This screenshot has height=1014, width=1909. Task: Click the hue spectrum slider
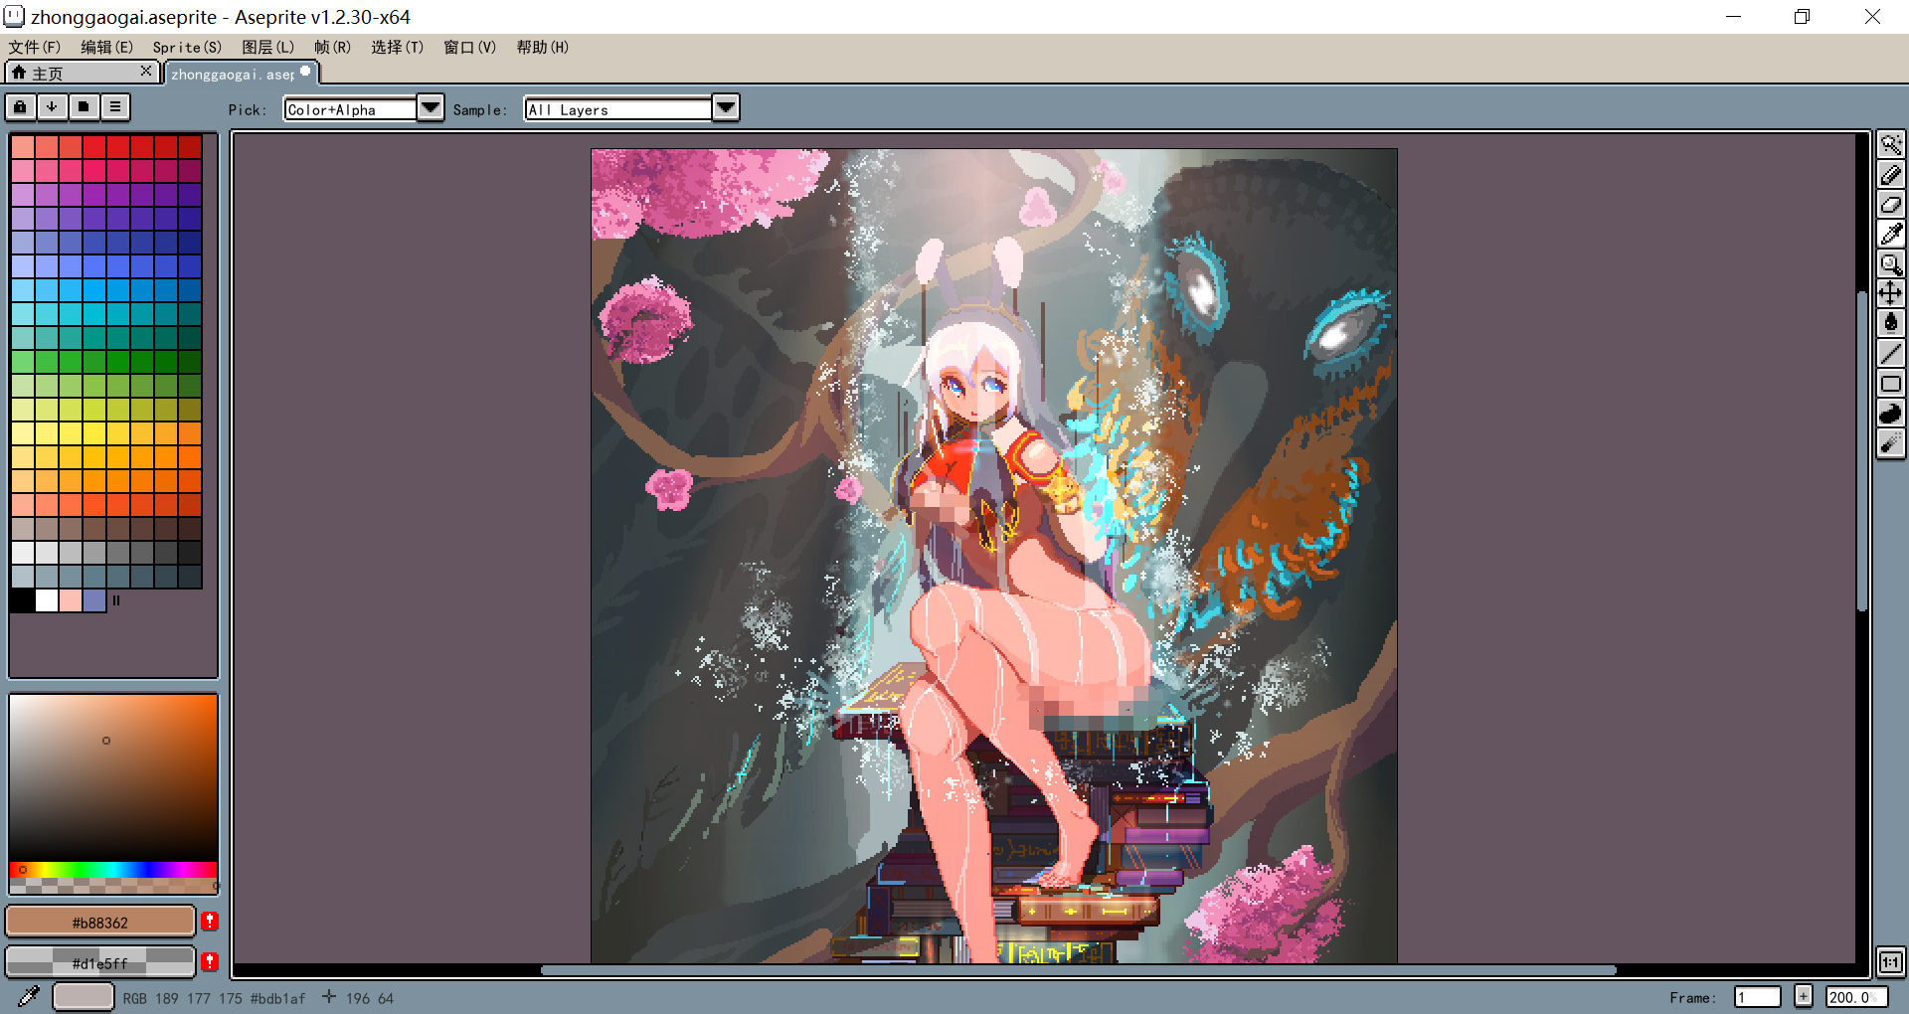pyautogui.click(x=112, y=870)
